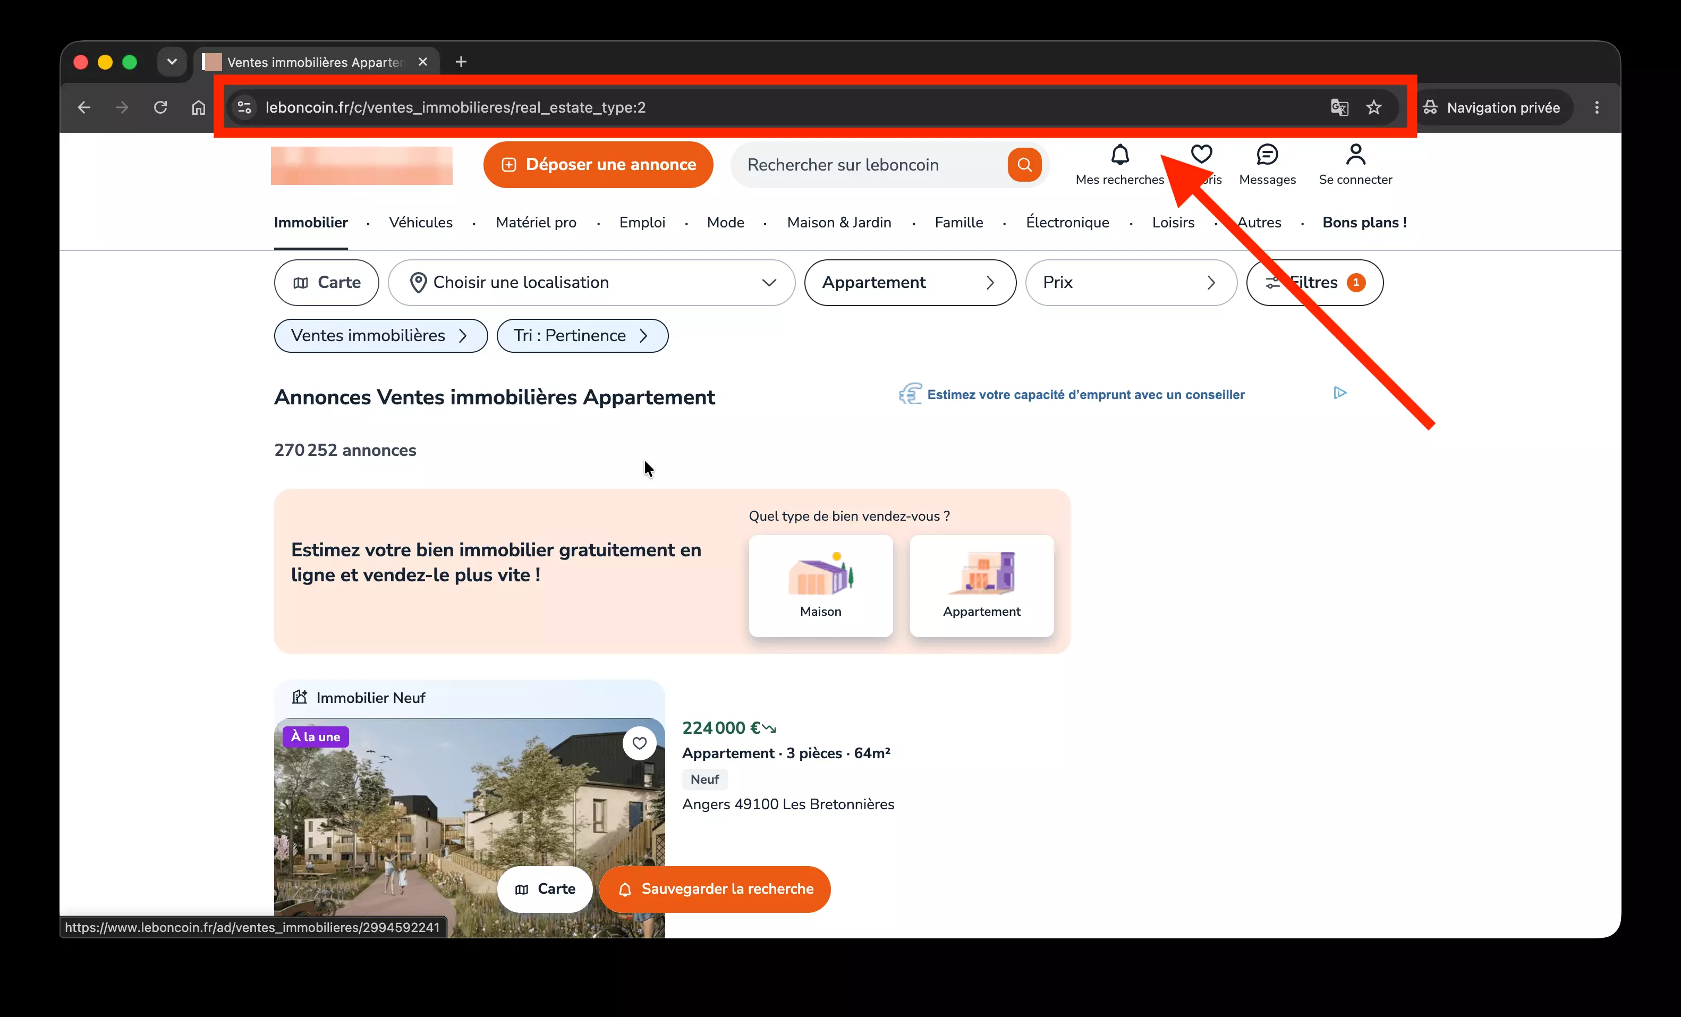Open the browser home page icon

click(199, 107)
